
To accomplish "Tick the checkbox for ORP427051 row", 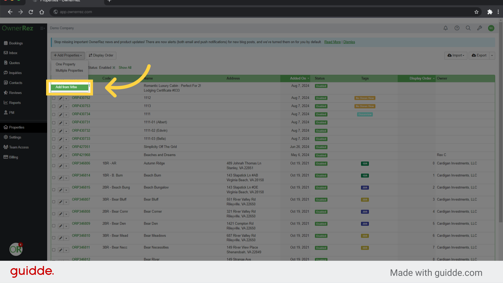I will (x=54, y=147).
